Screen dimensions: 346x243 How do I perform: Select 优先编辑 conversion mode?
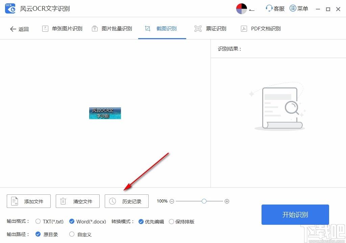point(151,222)
